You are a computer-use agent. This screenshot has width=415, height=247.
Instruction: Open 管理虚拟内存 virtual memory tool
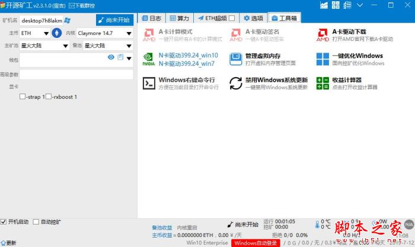coord(262,59)
